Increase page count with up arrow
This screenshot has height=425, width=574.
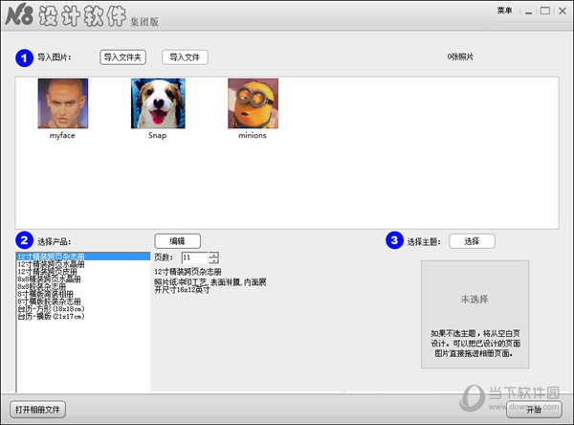(213, 255)
